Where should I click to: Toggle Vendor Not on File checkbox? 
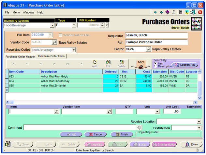60,35
